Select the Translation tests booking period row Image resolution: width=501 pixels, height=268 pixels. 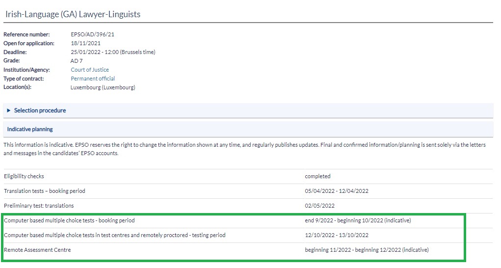click(x=45, y=190)
